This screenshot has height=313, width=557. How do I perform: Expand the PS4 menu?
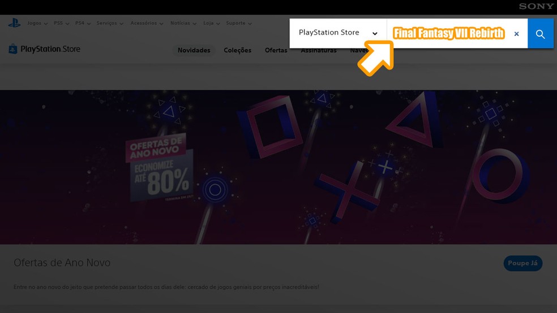click(x=83, y=23)
